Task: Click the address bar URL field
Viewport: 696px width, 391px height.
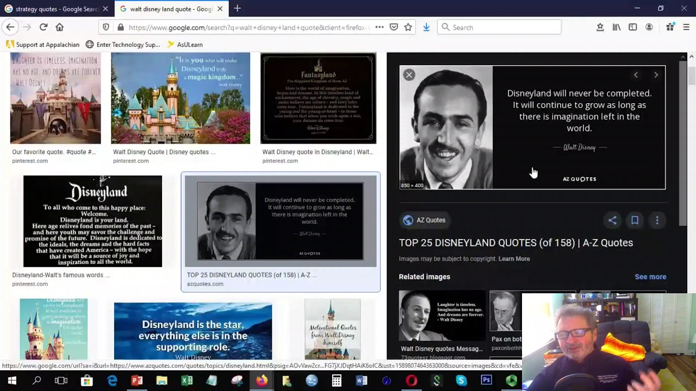Action: click(x=247, y=27)
